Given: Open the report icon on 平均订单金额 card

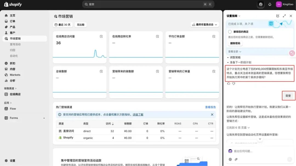Looking at the screenshot, I should click(214, 36).
